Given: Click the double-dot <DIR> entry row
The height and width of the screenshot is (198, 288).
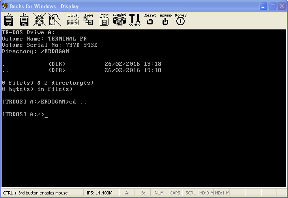Looking at the screenshot, I should (82, 70).
